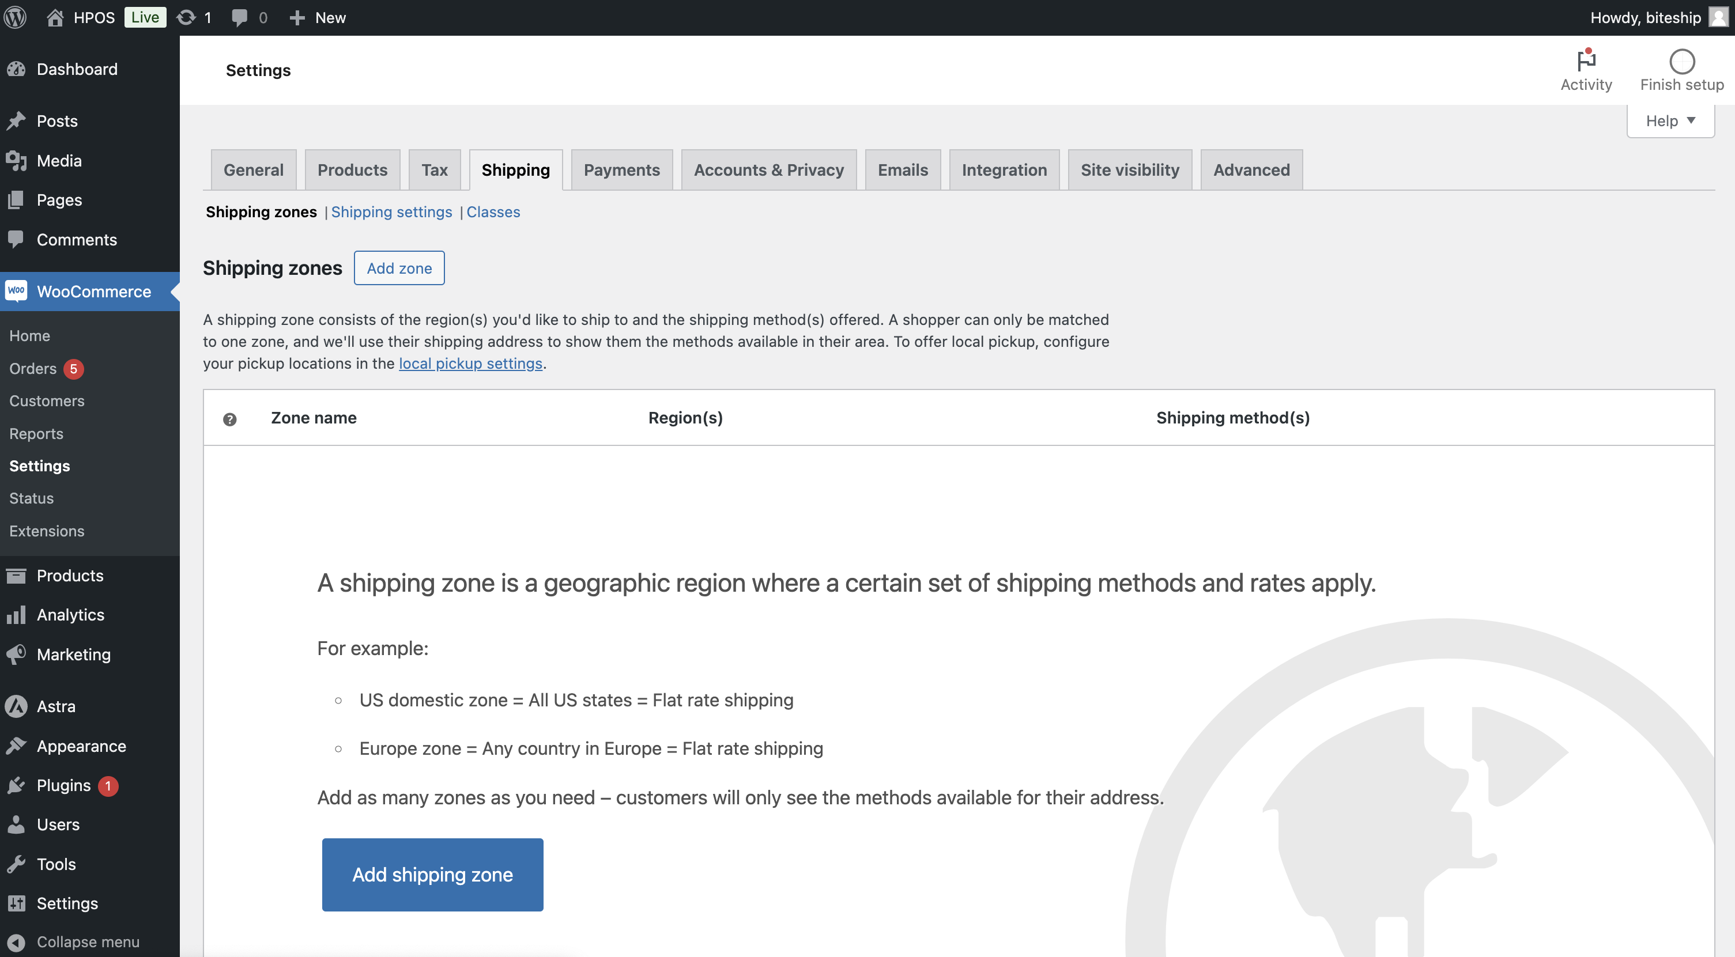This screenshot has width=1735, height=957.
Task: Click the Region(s) column header
Action: click(x=686, y=418)
